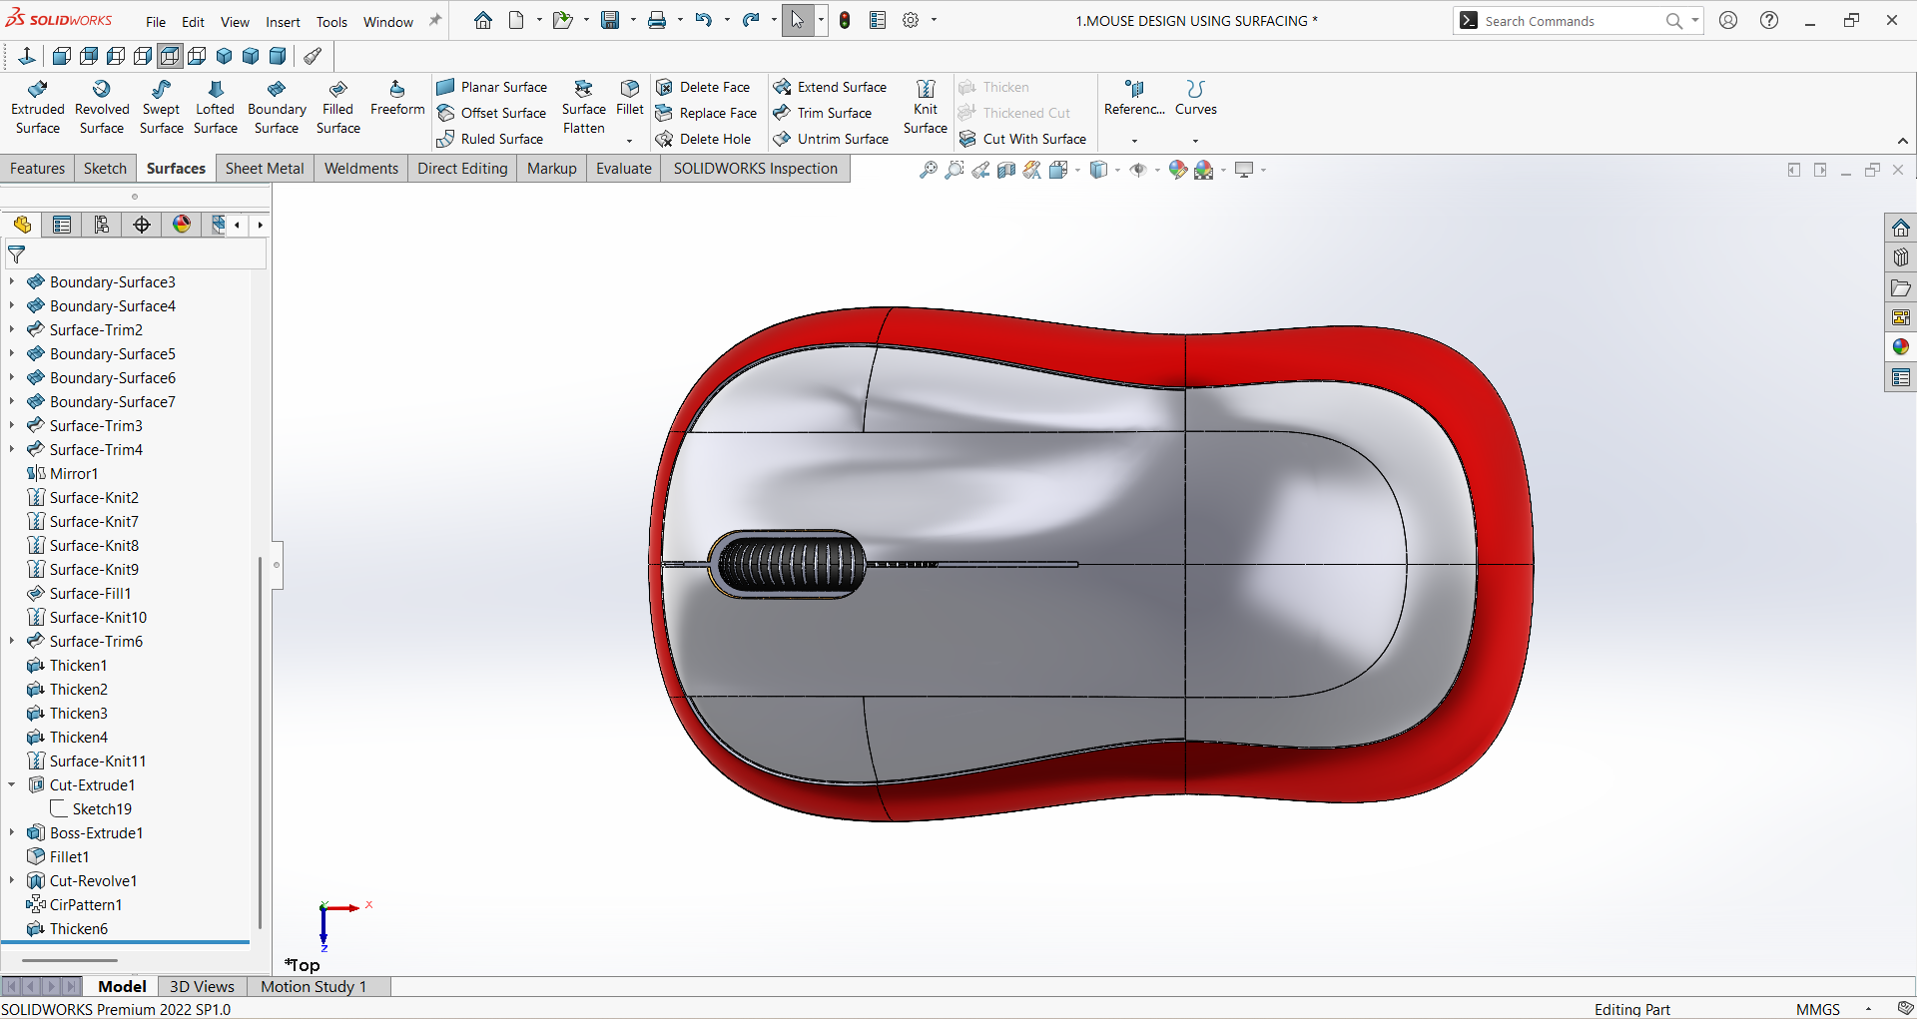
Task: Open the ConfigurationManager tab icon
Action: pos(101,225)
